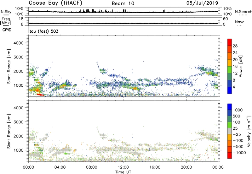Viewport: 252px width, 174px height.
Task: Click the "Beam 10" heading
Action: click(x=123, y=3)
